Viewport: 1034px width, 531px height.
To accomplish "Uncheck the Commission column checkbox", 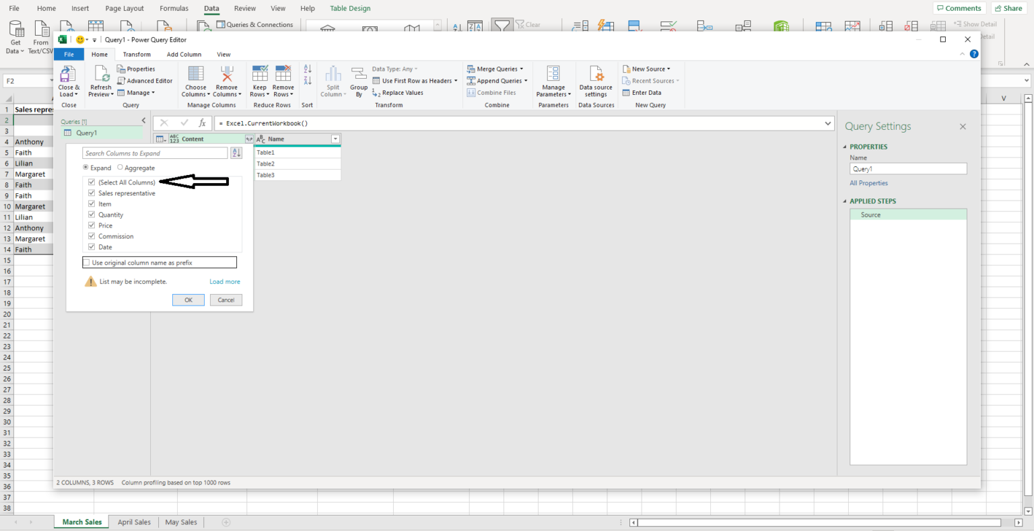I will (x=92, y=236).
